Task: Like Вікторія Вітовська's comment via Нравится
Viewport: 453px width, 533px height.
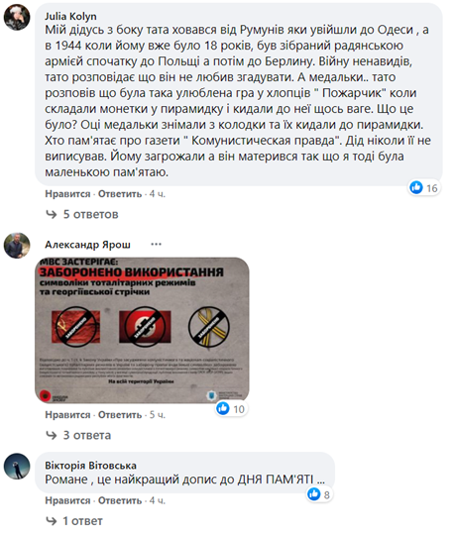Action: (67, 500)
